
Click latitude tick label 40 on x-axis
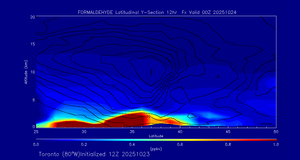coord(180,131)
